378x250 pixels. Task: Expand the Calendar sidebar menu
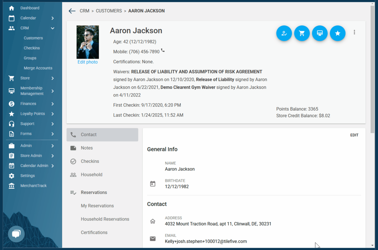click(x=52, y=18)
